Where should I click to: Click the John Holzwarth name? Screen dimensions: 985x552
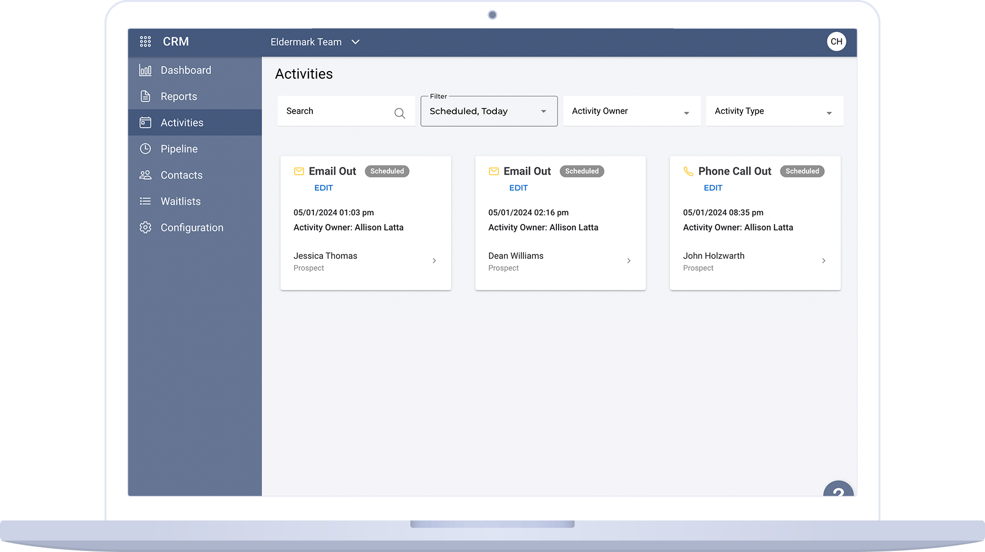pyautogui.click(x=714, y=256)
